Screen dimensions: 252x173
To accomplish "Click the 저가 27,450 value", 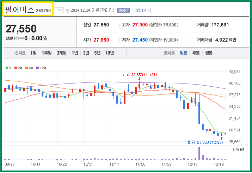I will pos(140,40).
